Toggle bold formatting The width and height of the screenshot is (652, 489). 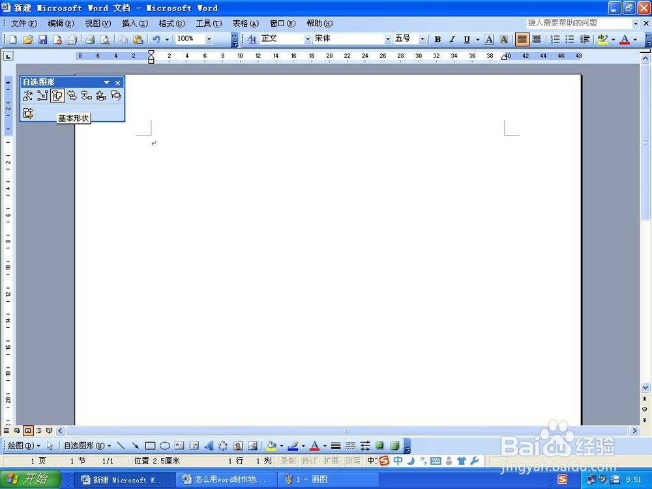437,40
